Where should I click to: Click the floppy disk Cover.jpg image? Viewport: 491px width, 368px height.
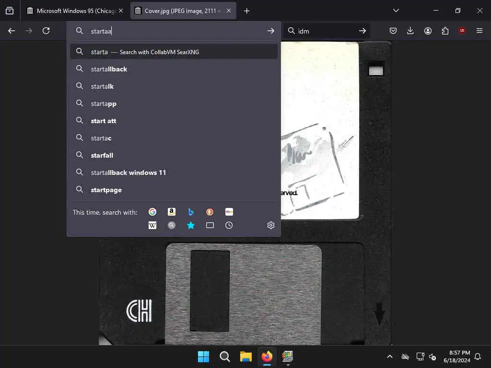point(245,193)
